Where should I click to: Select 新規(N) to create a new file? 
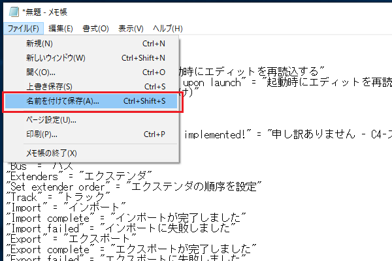[x=39, y=44]
